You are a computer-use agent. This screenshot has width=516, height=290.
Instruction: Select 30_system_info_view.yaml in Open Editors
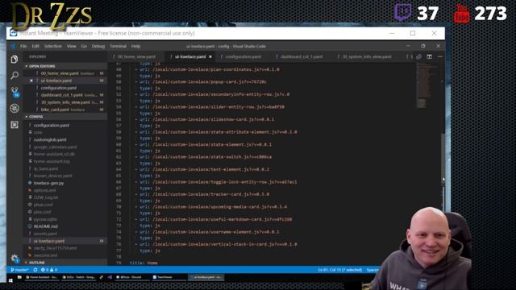(x=64, y=102)
